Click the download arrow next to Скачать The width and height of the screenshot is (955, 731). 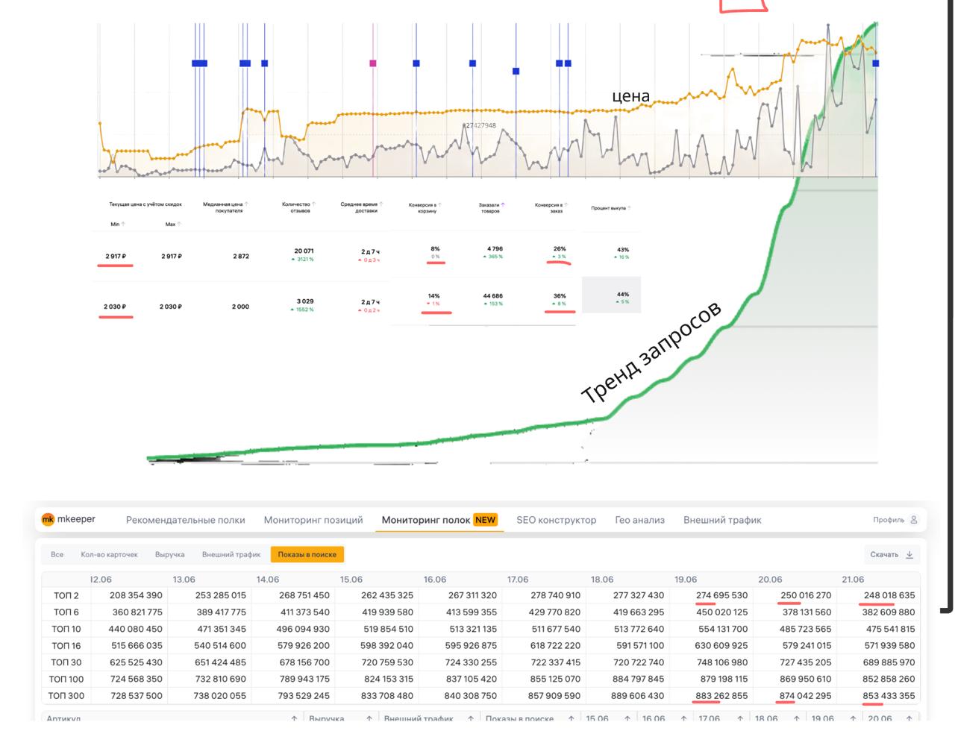pyautogui.click(x=909, y=554)
